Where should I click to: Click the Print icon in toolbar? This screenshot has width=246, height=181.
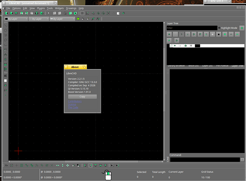point(37,13)
